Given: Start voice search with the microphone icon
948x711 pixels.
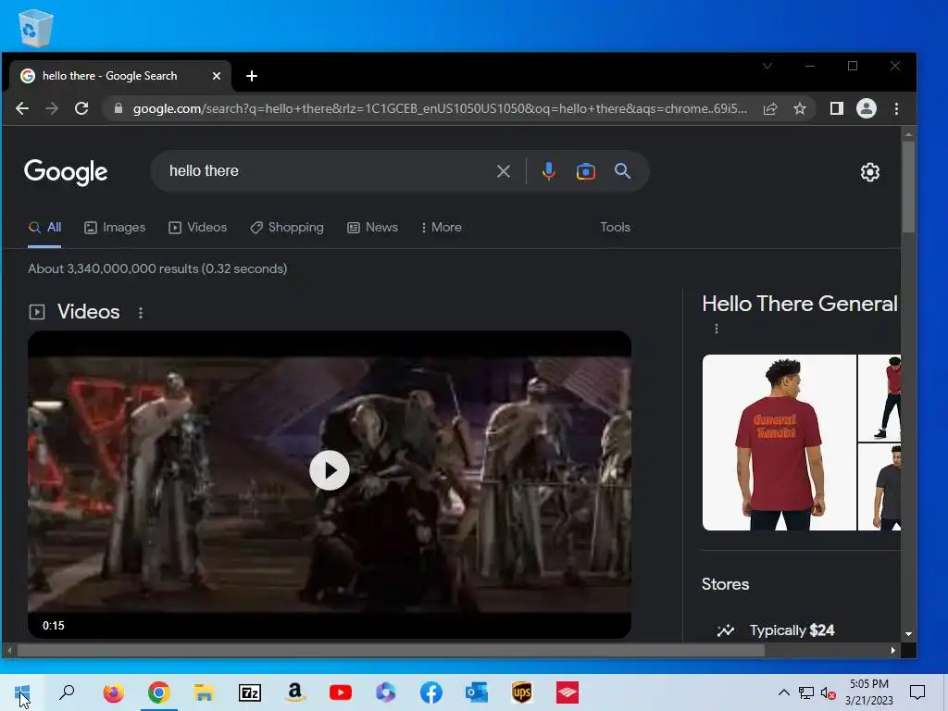Looking at the screenshot, I should tap(548, 171).
